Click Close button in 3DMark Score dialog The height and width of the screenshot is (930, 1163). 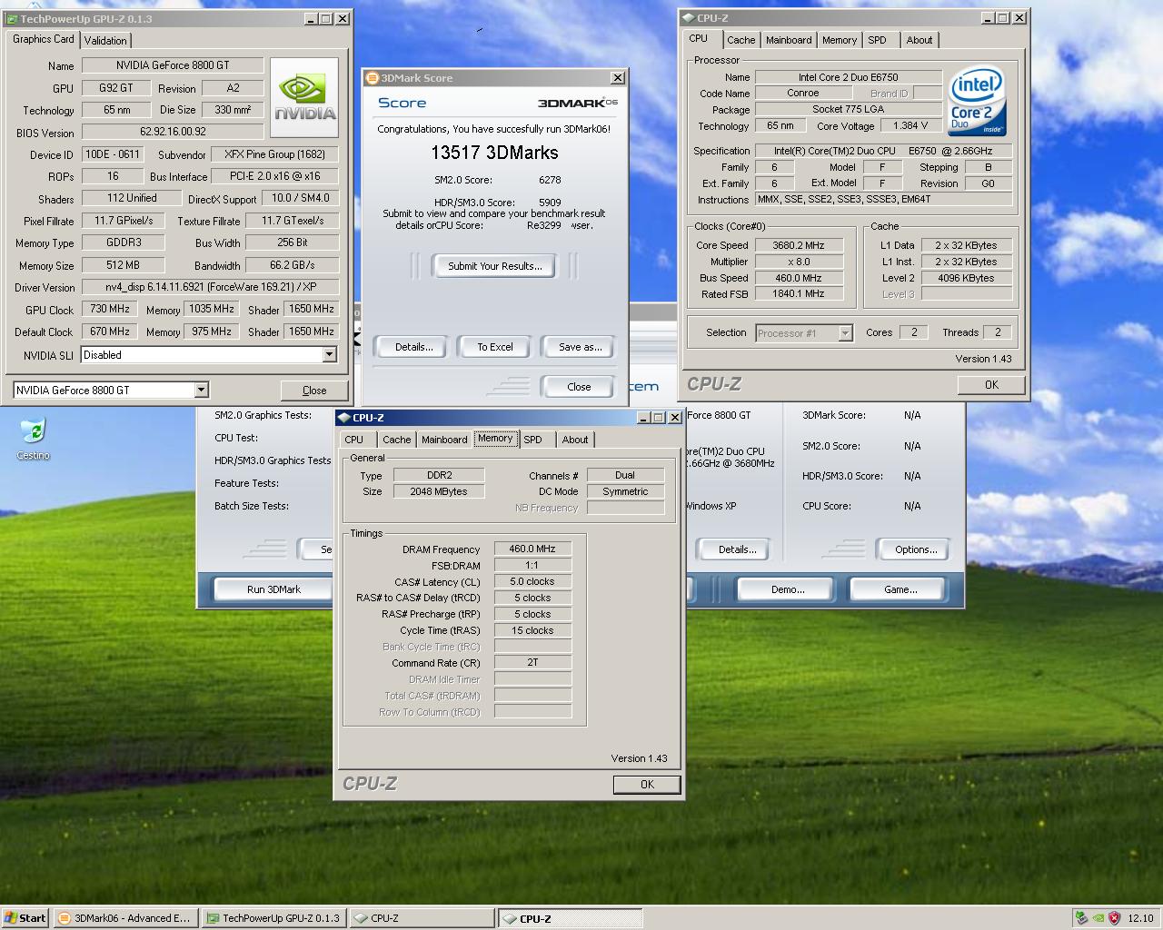coord(579,387)
